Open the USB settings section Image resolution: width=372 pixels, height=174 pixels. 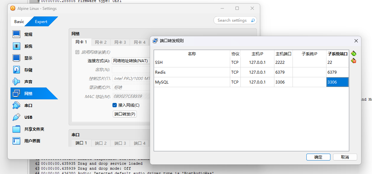coord(28,117)
